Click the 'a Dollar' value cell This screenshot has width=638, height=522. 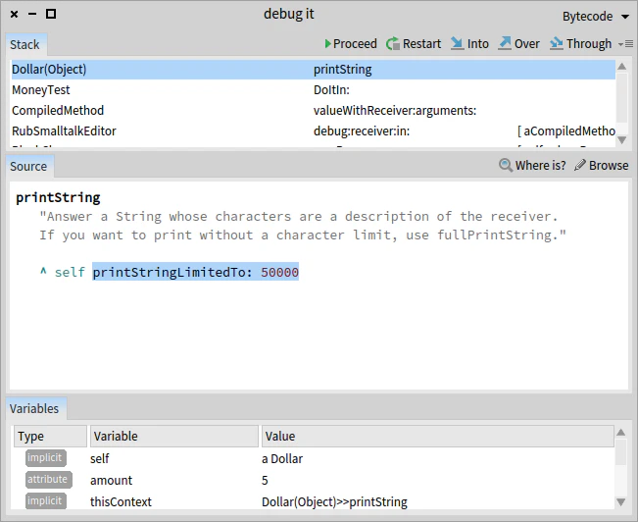pyautogui.click(x=282, y=459)
